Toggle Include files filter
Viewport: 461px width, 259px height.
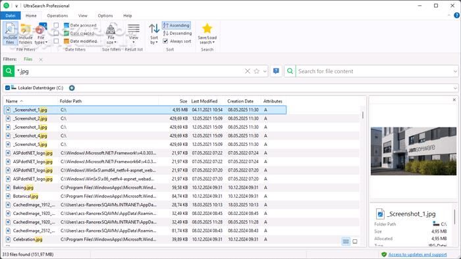(11, 33)
